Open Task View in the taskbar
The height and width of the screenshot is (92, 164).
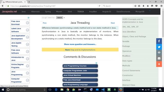click(50, 90)
